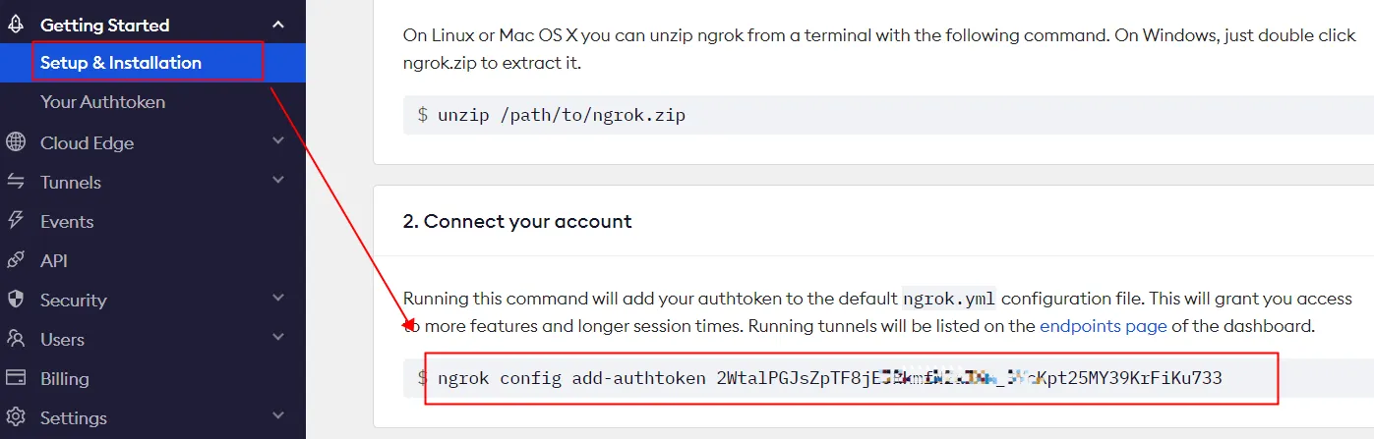Image resolution: width=1374 pixels, height=439 pixels.
Task: Expand the Settings section chevron
Action: tap(278, 415)
